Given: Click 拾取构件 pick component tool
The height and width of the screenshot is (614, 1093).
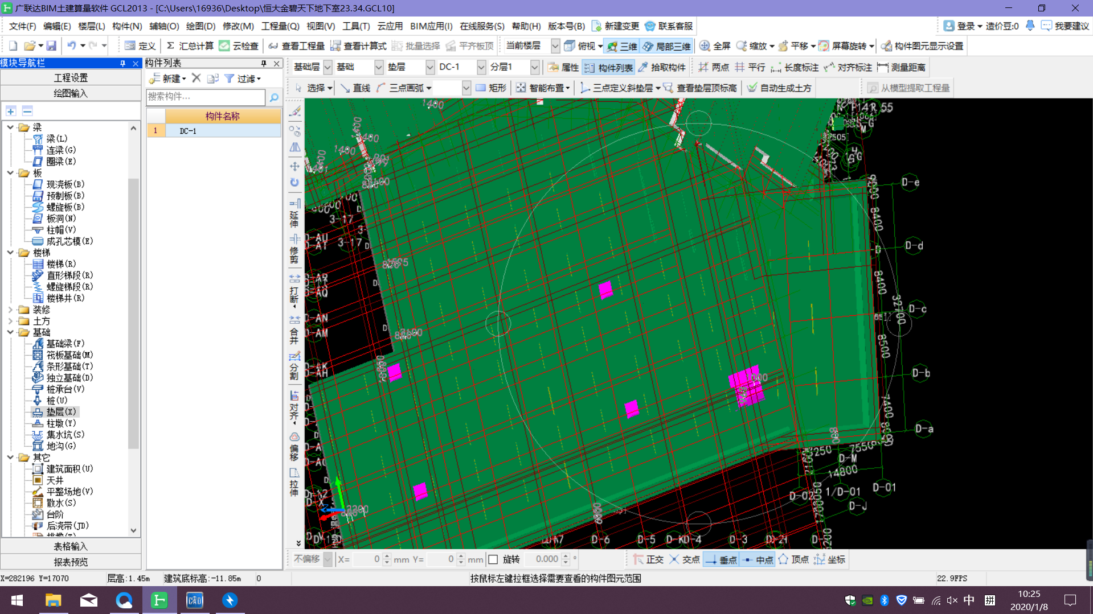Looking at the screenshot, I should [662, 67].
